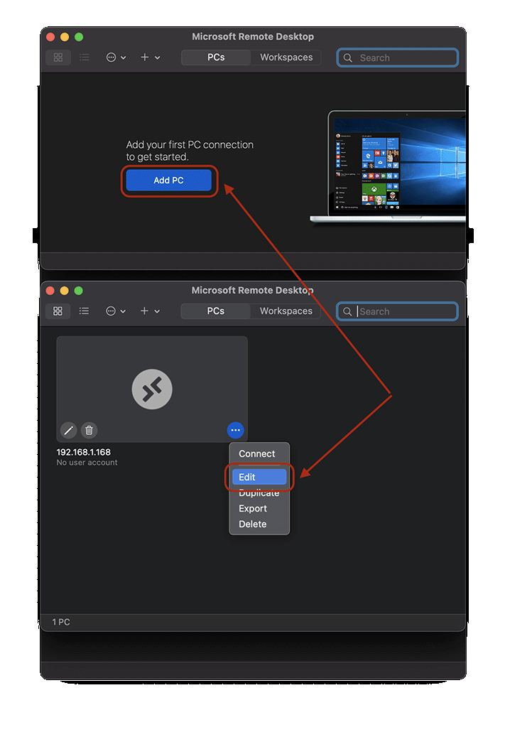505x732 pixels.
Task: Select the Workspaces tab in upper window
Action: coord(286,58)
